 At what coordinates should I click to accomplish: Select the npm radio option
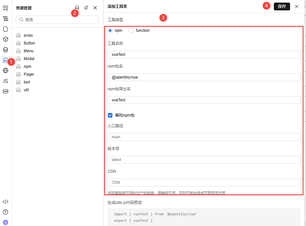pos(110,30)
